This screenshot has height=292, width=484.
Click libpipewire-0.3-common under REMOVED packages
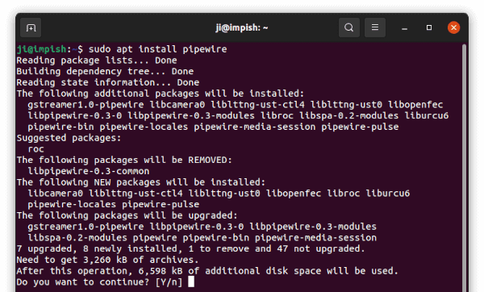pos(89,171)
